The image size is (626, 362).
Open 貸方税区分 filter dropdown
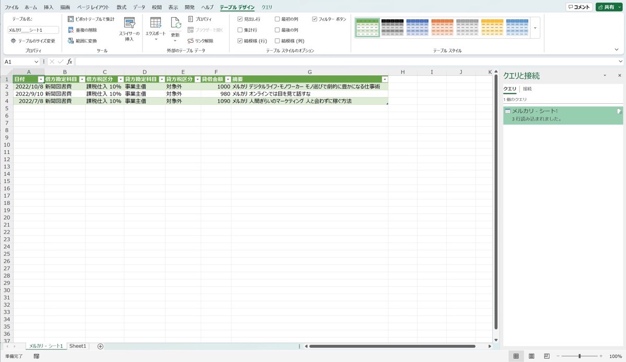point(197,79)
